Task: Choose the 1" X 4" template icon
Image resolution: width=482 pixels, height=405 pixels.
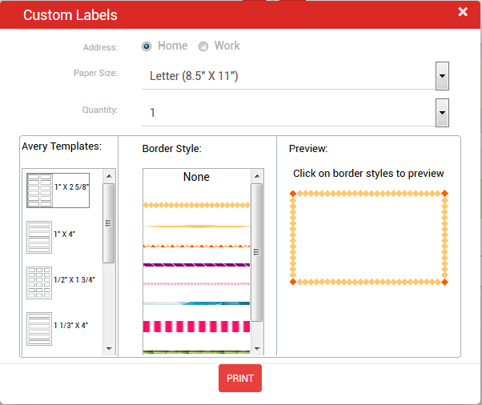Action: 39,237
